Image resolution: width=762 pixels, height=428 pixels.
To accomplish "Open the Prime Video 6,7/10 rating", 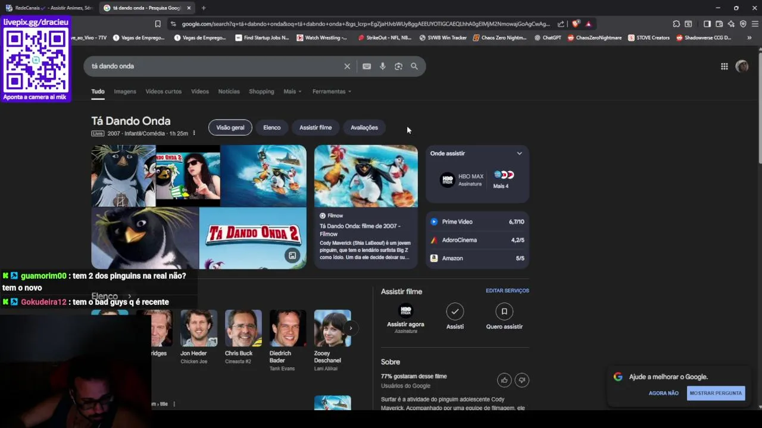I will click(477, 222).
